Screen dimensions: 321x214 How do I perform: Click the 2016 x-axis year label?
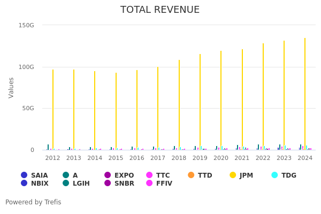pyautogui.click(x=136, y=158)
